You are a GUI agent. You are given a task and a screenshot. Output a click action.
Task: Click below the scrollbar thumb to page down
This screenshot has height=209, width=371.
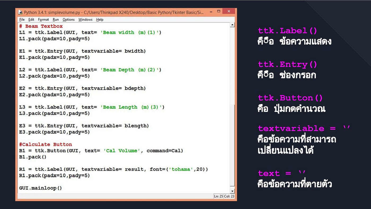pos(232,146)
